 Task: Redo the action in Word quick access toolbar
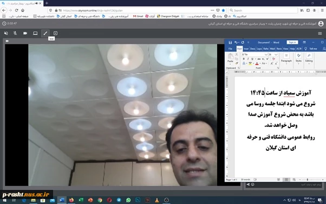[x=243, y=42]
